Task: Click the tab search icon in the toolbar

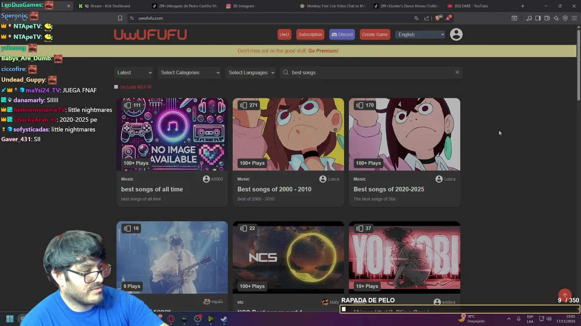Action: pos(514,18)
